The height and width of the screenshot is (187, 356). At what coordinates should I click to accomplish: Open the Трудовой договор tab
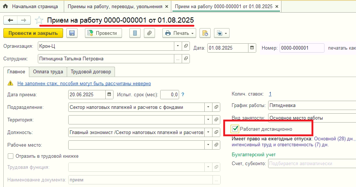[91, 71]
